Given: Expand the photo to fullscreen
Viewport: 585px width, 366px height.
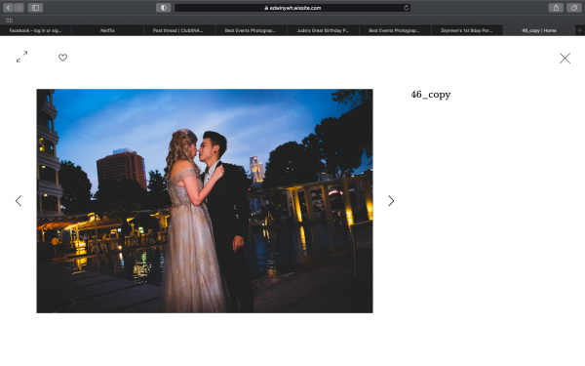Looking at the screenshot, I should point(22,57).
